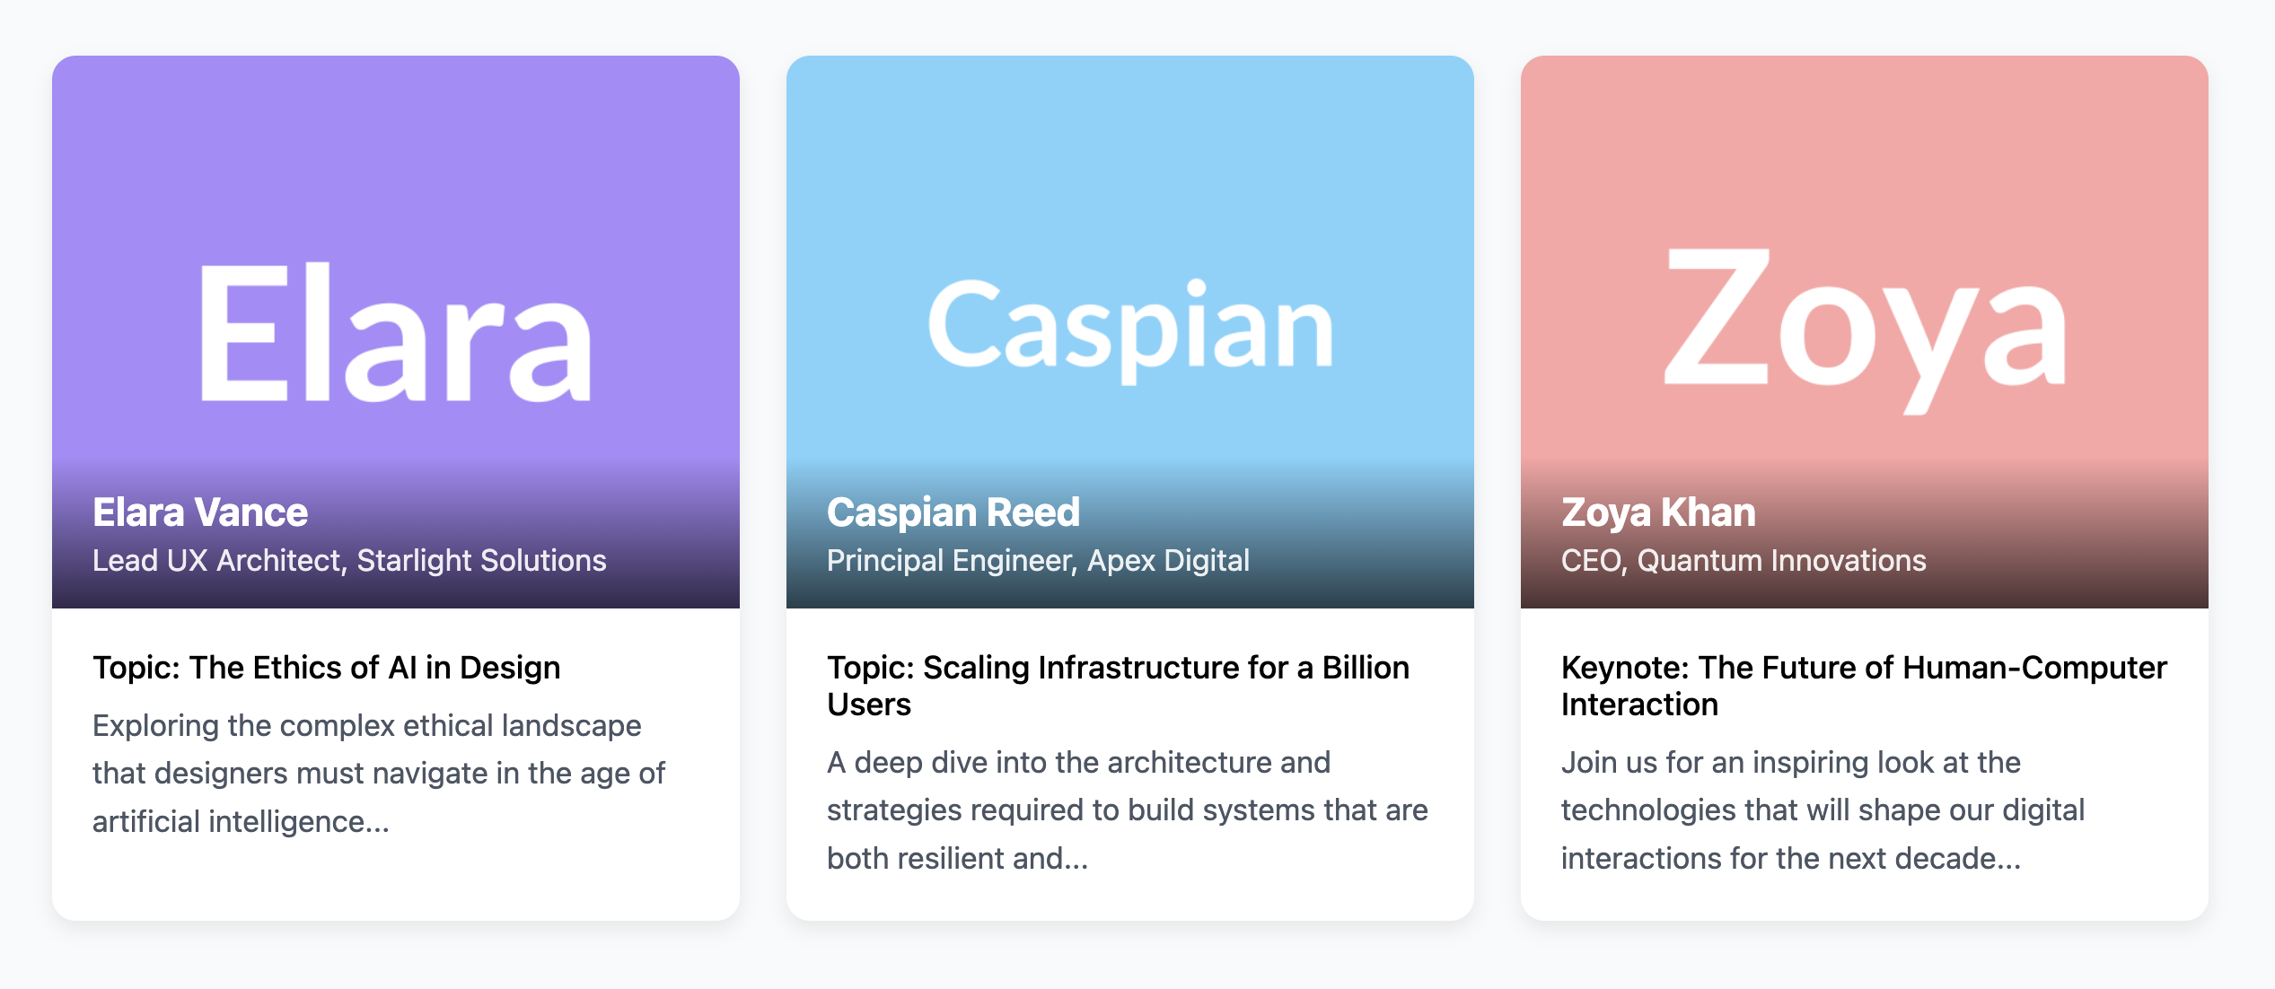Open topic Scaling Infrastructure for a Billion Users

pyautogui.click(x=1119, y=686)
